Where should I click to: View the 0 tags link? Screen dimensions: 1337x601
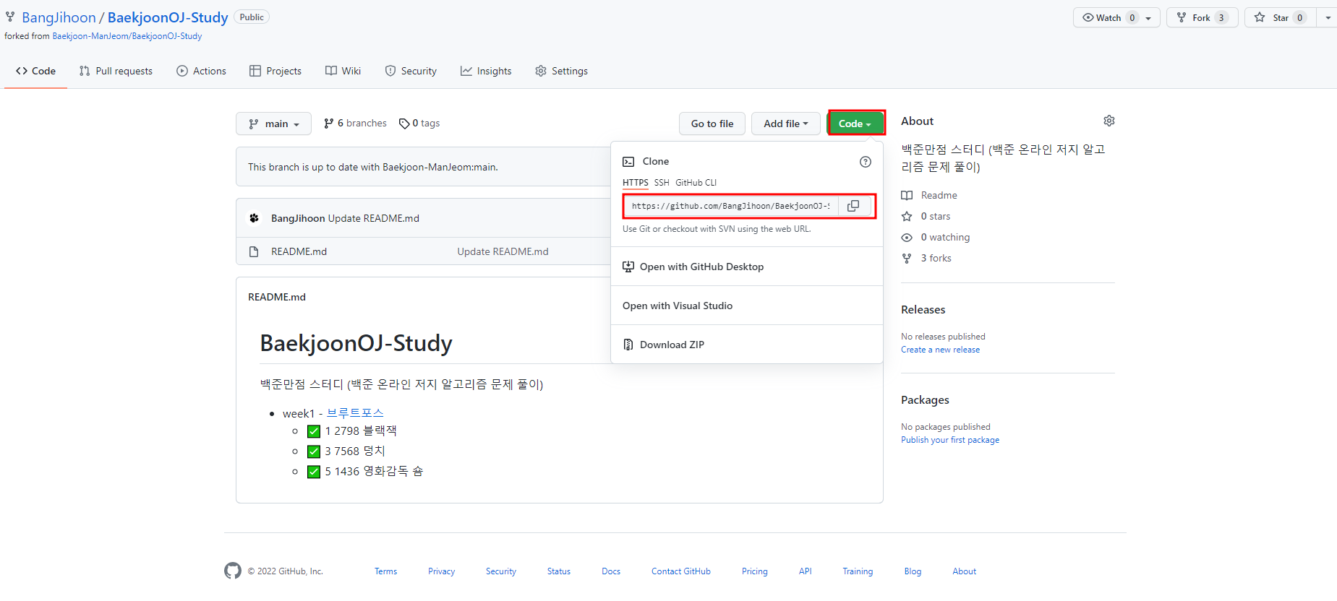tap(419, 124)
